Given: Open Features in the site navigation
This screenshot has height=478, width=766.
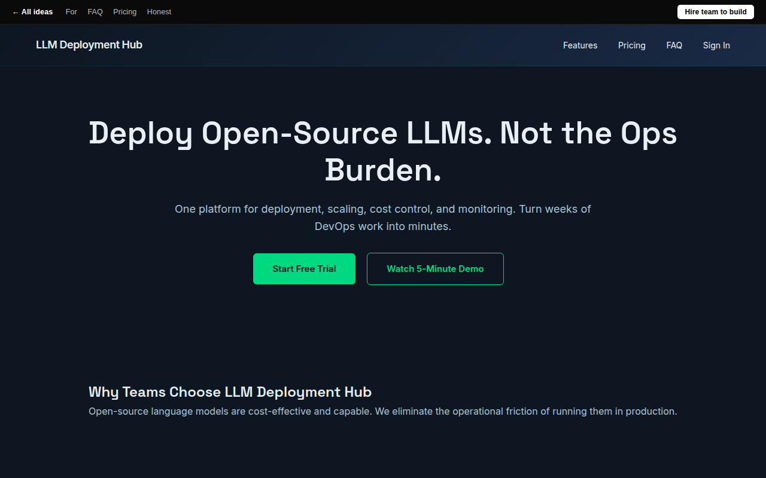Looking at the screenshot, I should [580, 45].
